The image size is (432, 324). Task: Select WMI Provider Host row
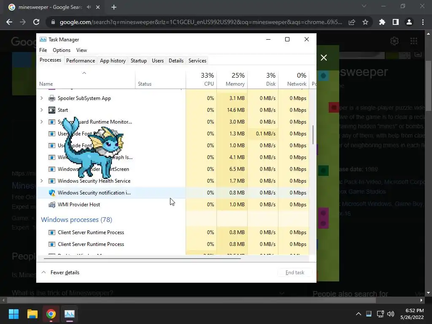(x=173, y=205)
